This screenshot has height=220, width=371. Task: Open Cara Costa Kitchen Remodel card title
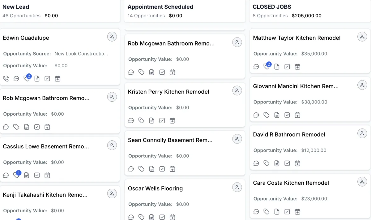(291, 183)
